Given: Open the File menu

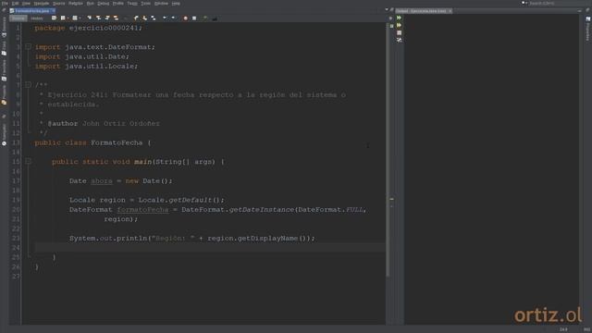Looking at the screenshot, I should pos(5,4).
